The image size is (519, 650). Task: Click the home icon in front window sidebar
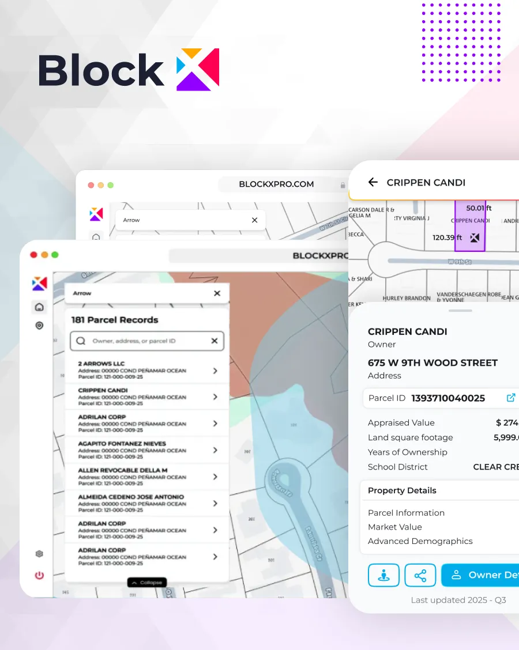point(39,307)
